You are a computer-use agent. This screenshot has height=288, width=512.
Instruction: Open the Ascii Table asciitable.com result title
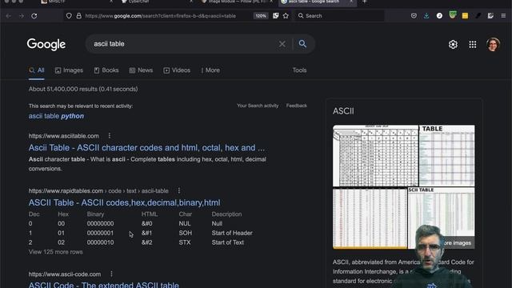(146, 147)
